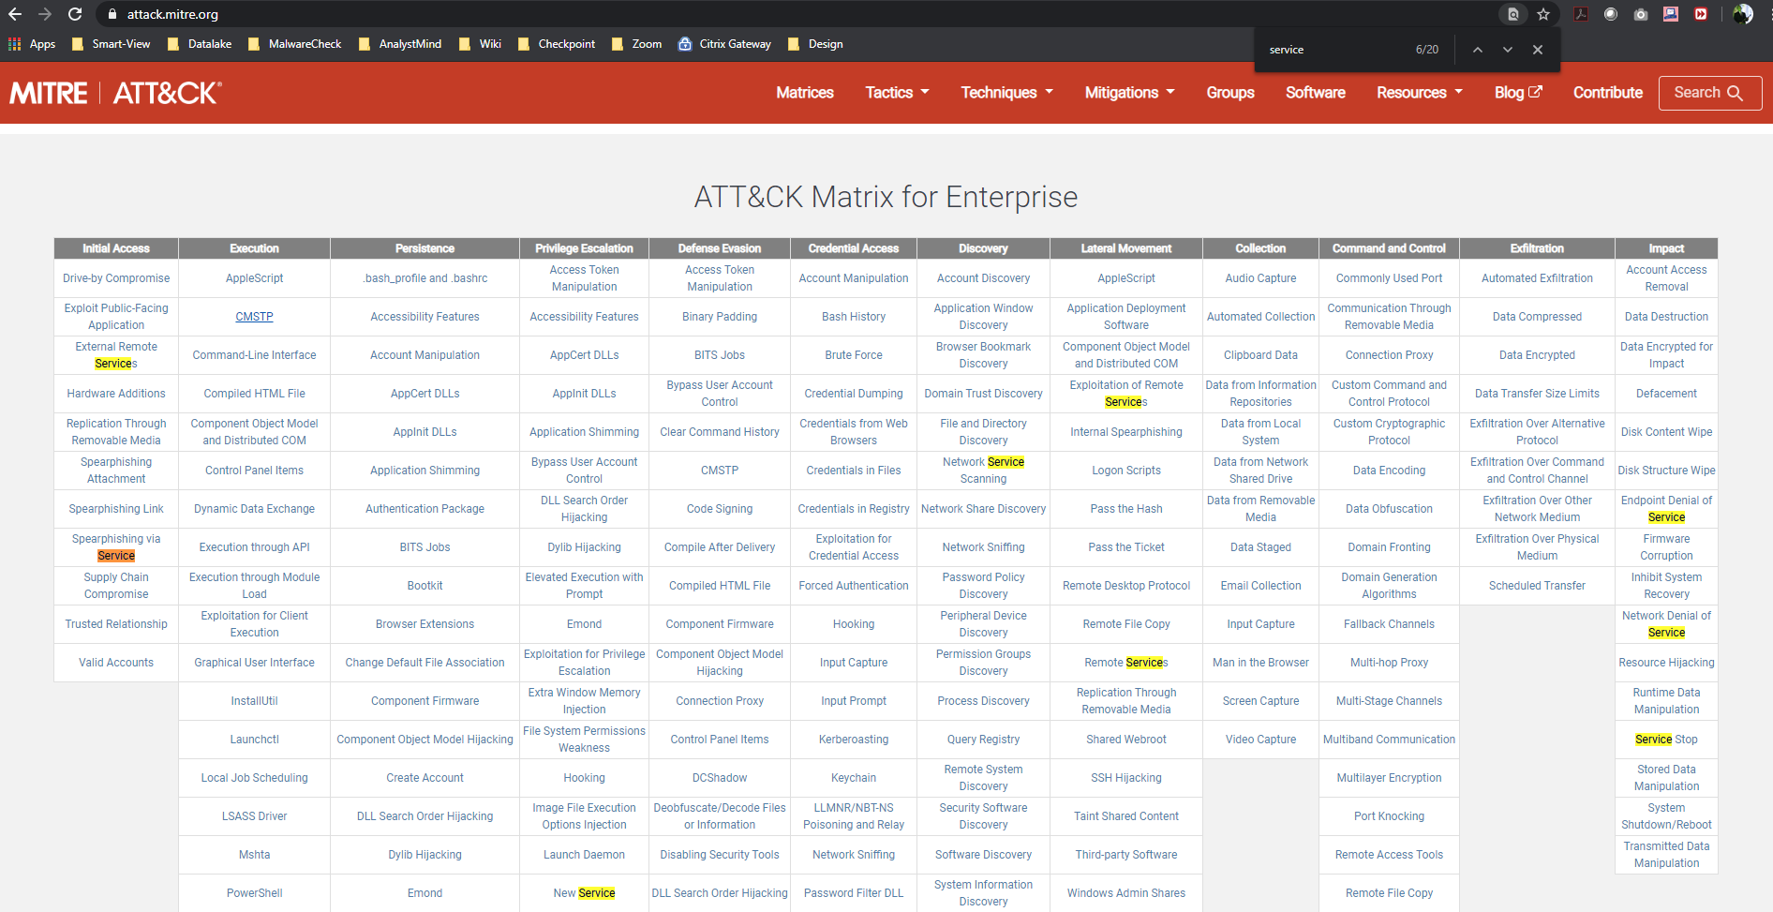Open the Apps shortcut in the bookmarks bar
The width and height of the screenshot is (1773, 912).
tap(32, 44)
